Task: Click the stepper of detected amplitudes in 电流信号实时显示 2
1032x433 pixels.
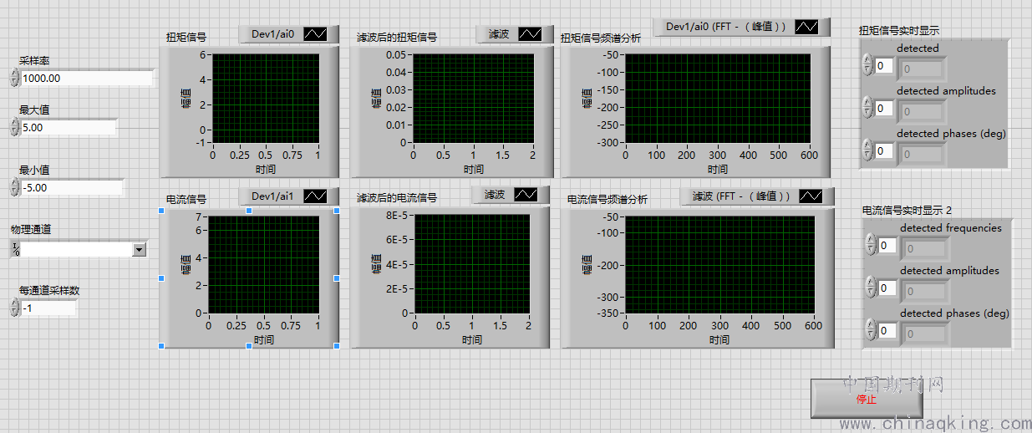Action: (871, 288)
